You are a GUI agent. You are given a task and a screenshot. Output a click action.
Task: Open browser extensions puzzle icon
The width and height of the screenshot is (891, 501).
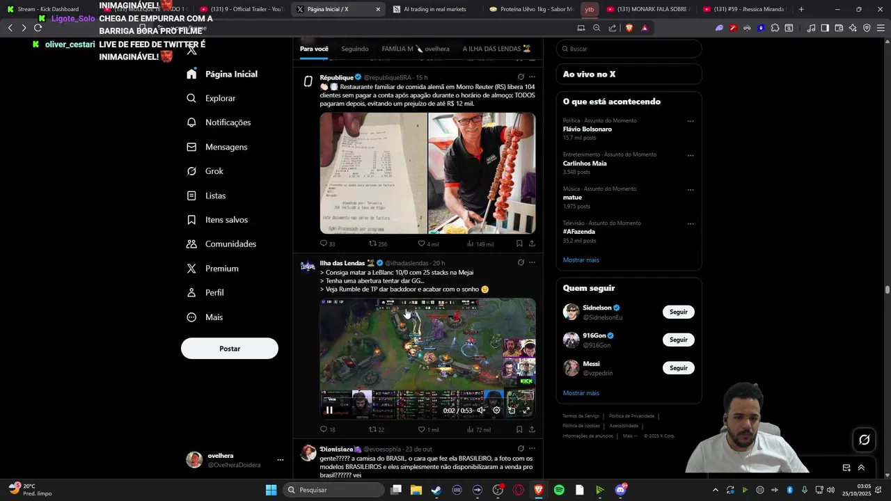(775, 28)
